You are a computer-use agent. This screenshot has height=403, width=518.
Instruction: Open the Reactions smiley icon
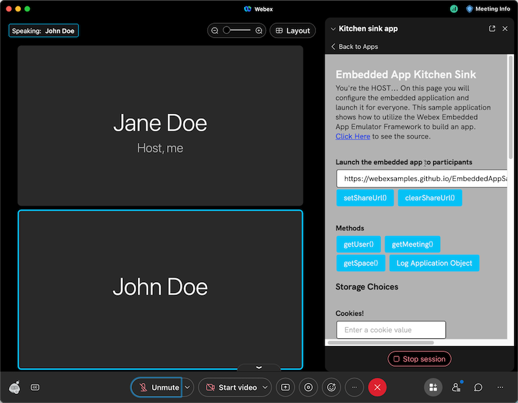(x=332, y=387)
